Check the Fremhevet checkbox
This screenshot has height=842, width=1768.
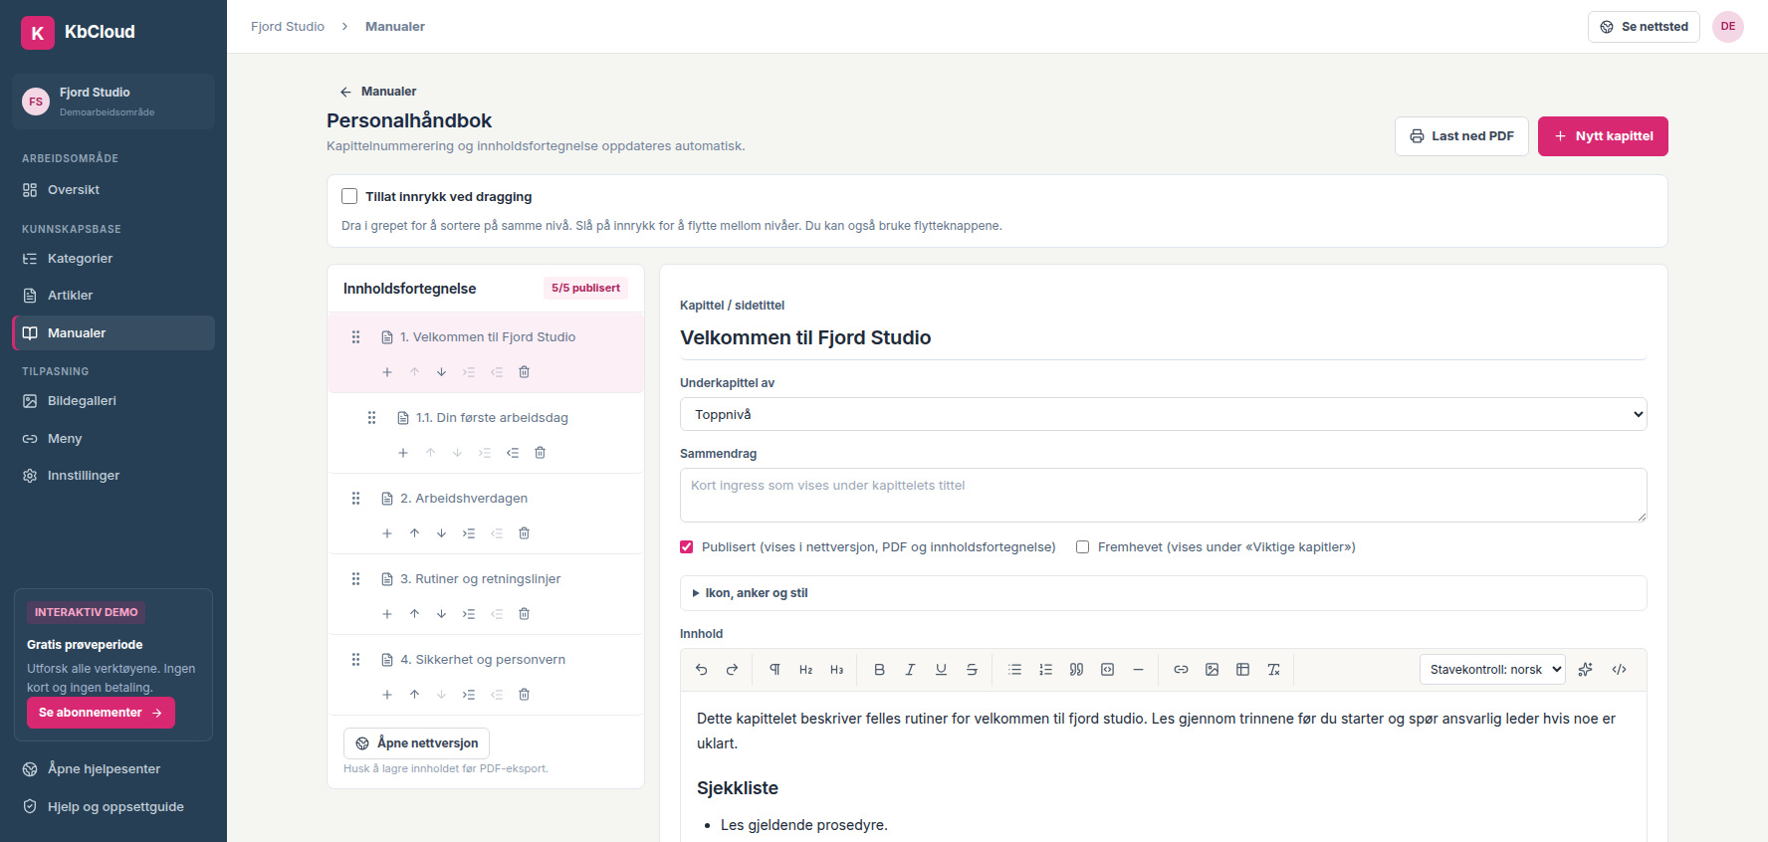(x=1082, y=547)
